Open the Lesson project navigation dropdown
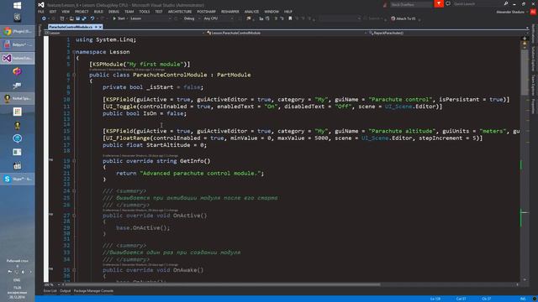 click(x=124, y=33)
